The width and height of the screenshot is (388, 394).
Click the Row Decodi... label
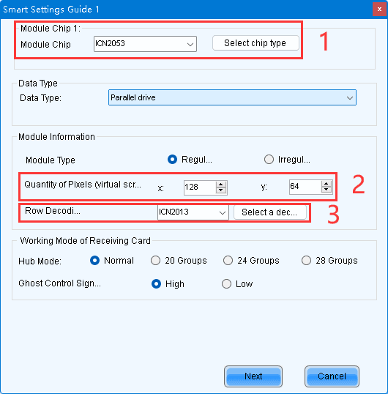53,211
